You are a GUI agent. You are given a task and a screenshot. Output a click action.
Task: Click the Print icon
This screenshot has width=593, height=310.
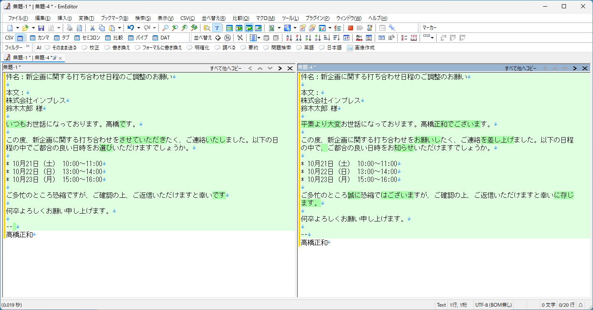tap(69, 28)
